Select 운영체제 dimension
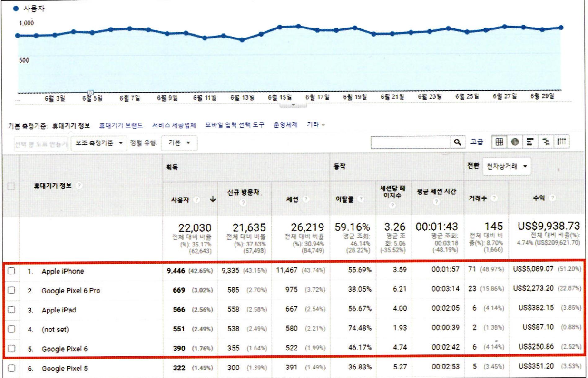588x378 pixels. click(285, 125)
